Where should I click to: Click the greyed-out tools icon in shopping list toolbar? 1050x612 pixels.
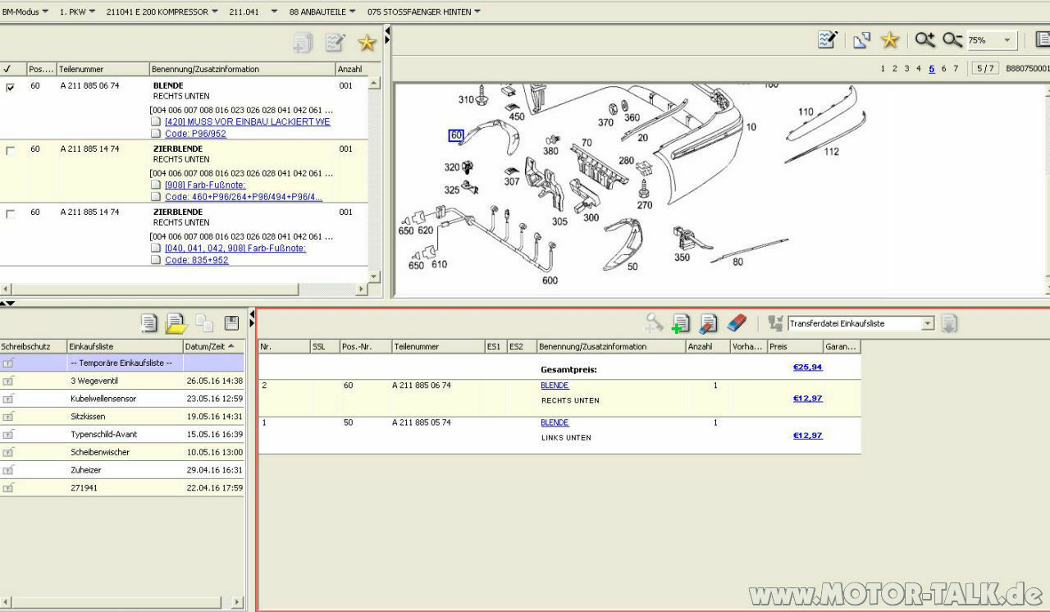tap(654, 323)
